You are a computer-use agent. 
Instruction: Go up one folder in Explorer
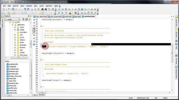pos(23,19)
